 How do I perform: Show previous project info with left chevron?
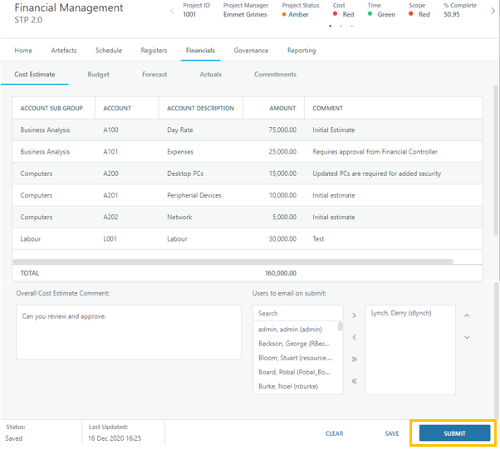172,11
